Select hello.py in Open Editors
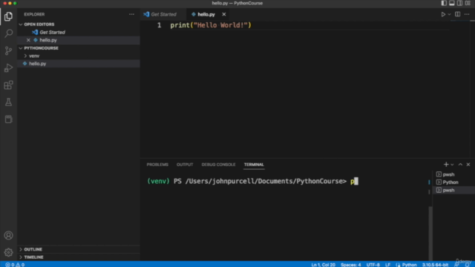Screen dimensions: 475x267 pos(79,40)
